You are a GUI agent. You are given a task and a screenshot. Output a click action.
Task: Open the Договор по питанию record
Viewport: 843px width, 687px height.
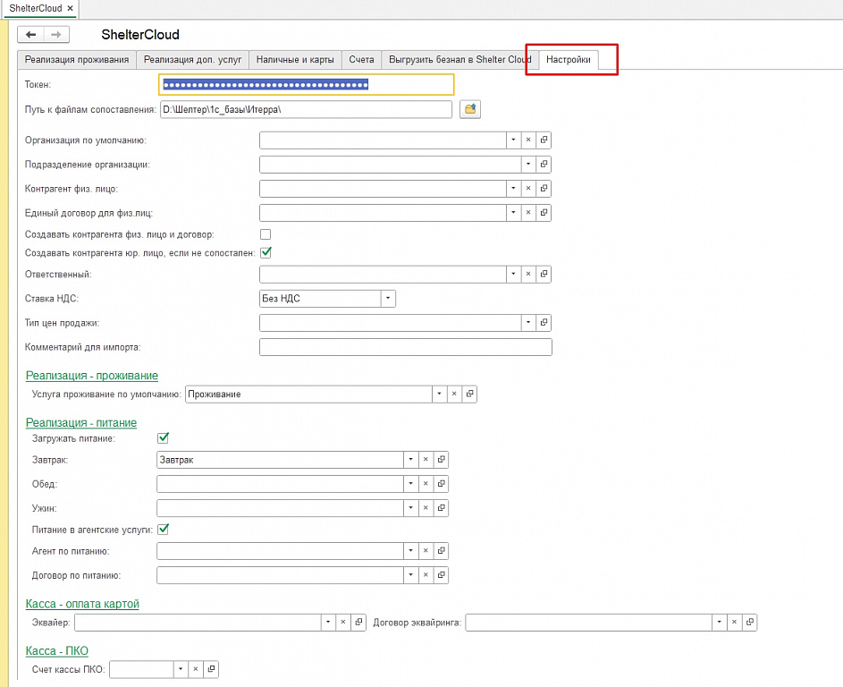coord(441,575)
